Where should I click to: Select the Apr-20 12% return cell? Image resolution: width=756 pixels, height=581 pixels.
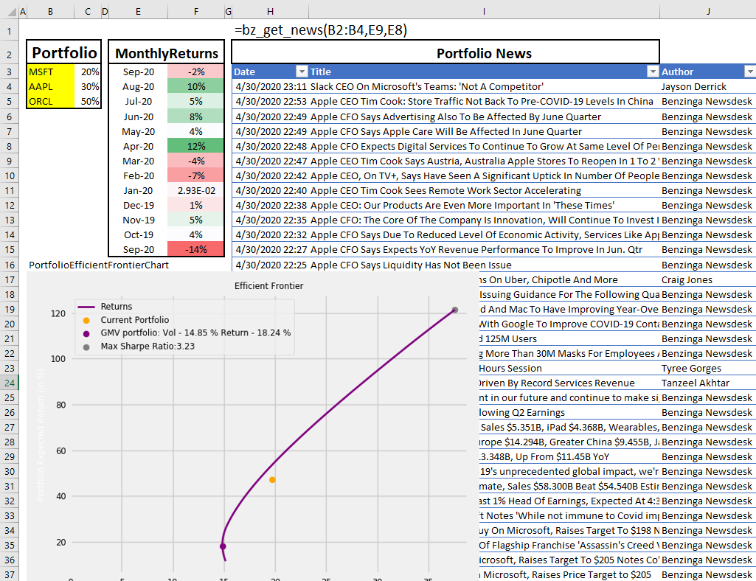[x=195, y=146]
